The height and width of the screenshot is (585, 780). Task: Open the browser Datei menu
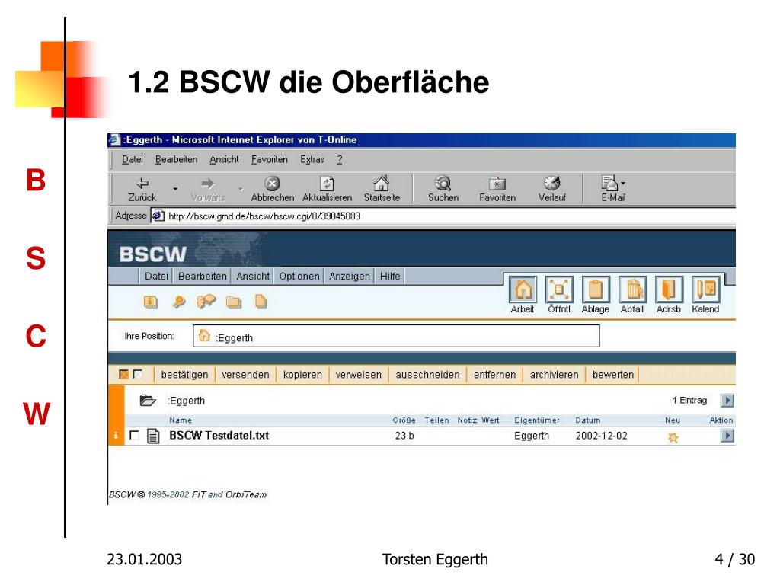[133, 160]
